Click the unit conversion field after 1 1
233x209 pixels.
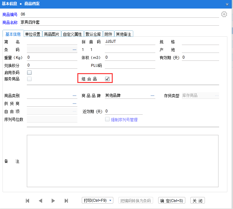pos(130,50)
